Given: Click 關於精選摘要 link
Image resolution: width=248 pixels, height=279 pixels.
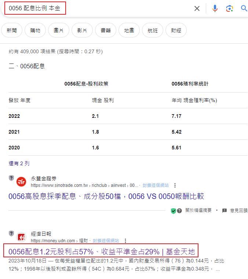Looking at the screenshot, I should point(198,210).
